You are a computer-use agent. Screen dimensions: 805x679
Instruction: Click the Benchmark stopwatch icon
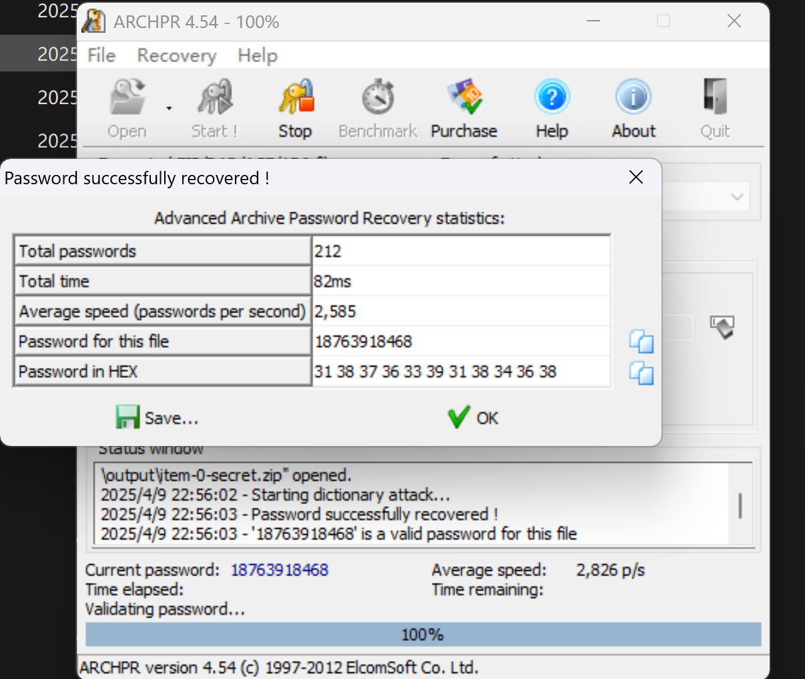coord(378,97)
